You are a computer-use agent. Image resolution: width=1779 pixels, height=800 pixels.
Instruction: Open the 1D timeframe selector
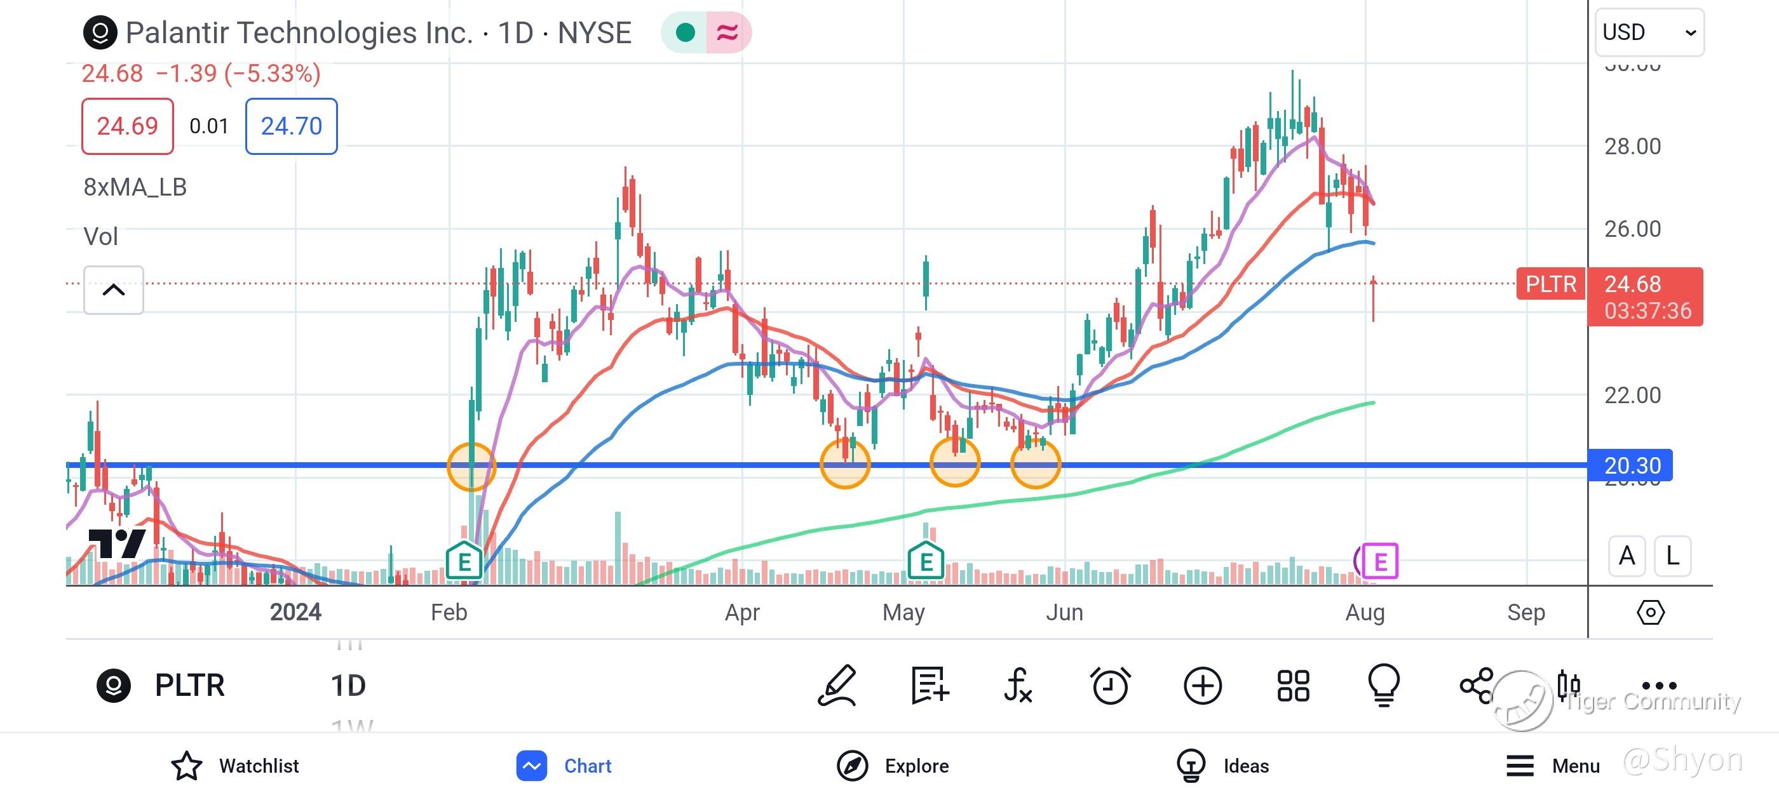[x=348, y=686]
